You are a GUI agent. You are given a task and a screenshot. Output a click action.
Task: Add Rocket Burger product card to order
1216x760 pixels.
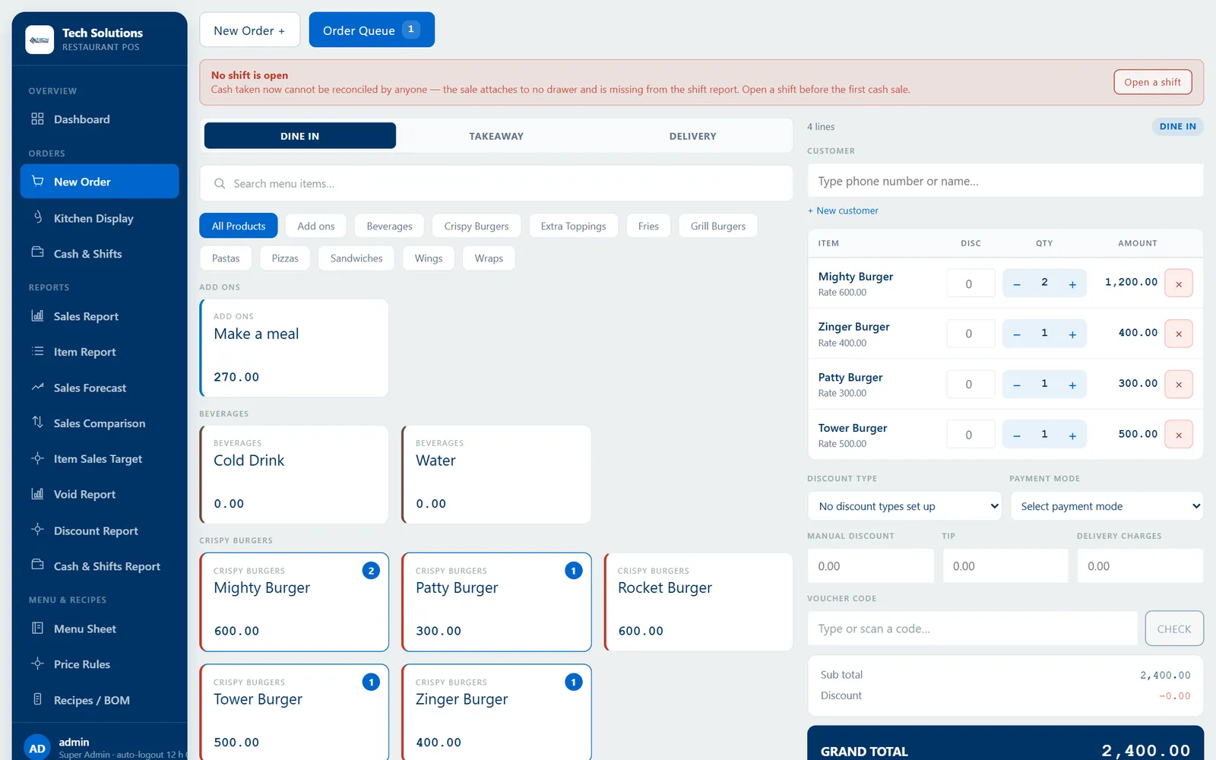(x=698, y=602)
